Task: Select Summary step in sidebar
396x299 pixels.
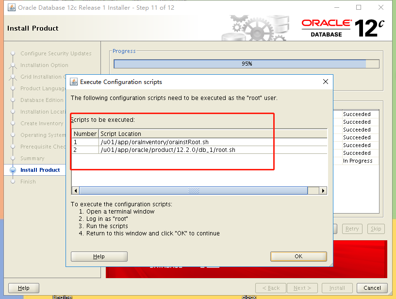Action: [x=33, y=158]
